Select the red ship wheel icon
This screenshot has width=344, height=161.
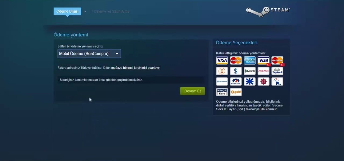tap(264, 81)
